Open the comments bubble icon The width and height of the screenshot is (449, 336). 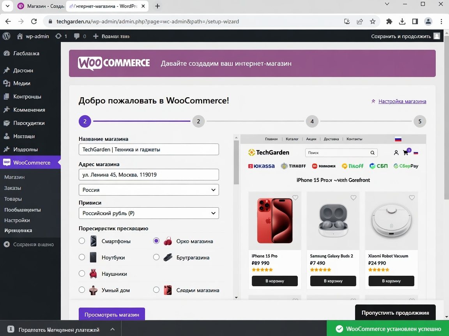pos(77,36)
